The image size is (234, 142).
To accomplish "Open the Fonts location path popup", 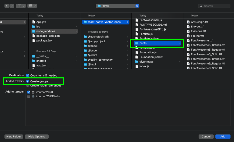I will 118,6.
